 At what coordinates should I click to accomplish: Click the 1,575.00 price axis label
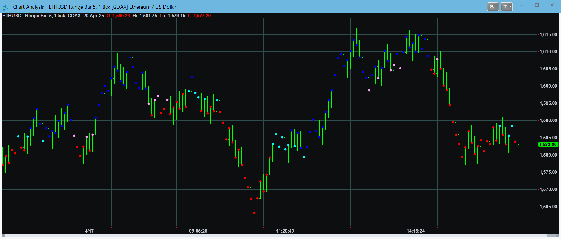click(548, 172)
